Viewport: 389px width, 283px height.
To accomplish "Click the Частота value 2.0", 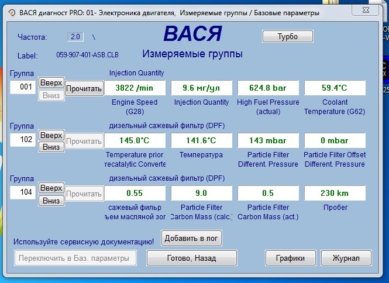I will [x=75, y=37].
